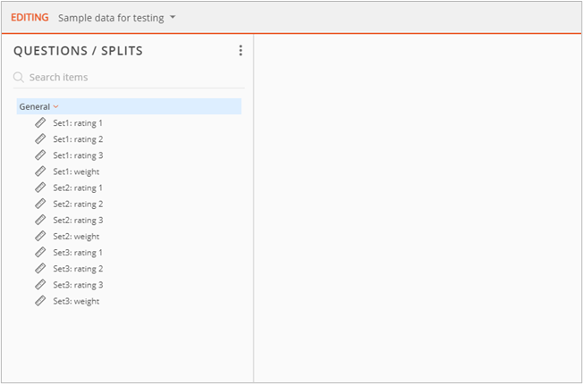Click the ruler icon beside Set1: weight

tap(40, 171)
